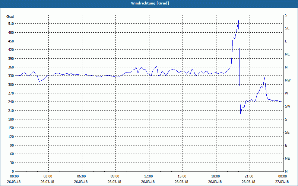
Task: Select the '510' Y-axis value
Action: click(11, 24)
